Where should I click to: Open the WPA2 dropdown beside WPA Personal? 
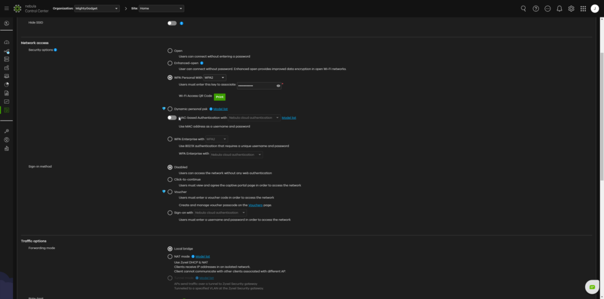click(215, 78)
